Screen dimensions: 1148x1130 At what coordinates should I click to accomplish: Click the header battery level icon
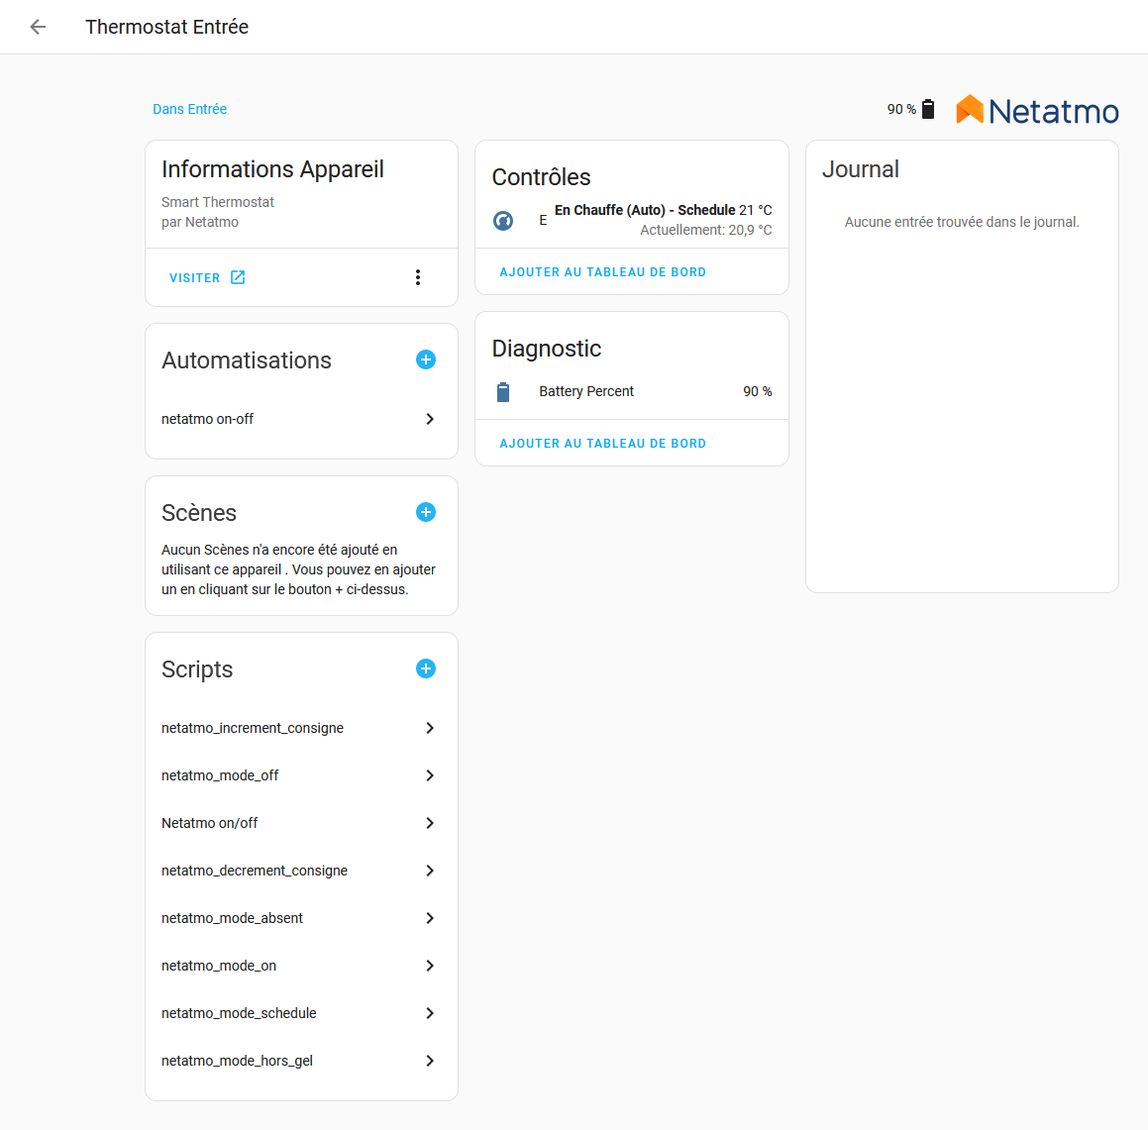coord(928,109)
